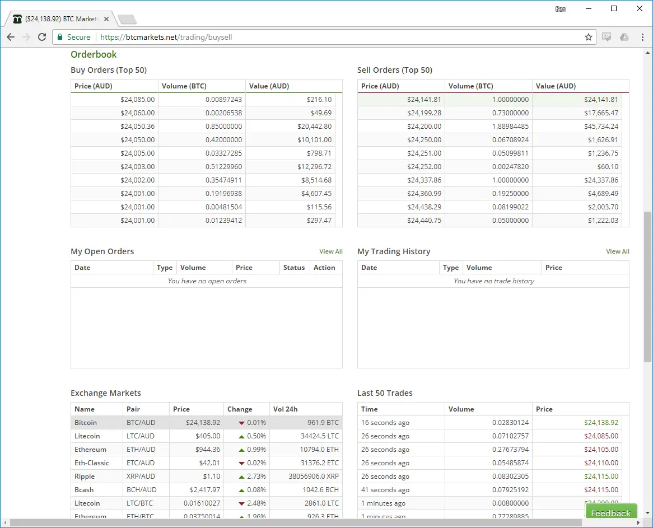Screen dimensions: 653x528
Task: Click the 41 seconds ago trade row
Action: coord(489,490)
